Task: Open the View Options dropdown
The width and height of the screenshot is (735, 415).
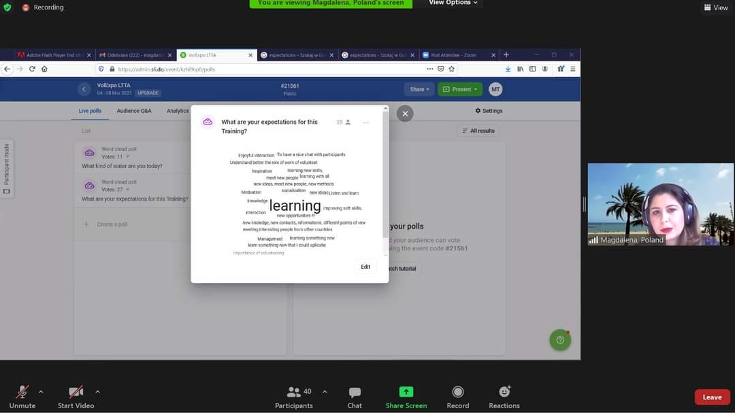Action: (453, 3)
